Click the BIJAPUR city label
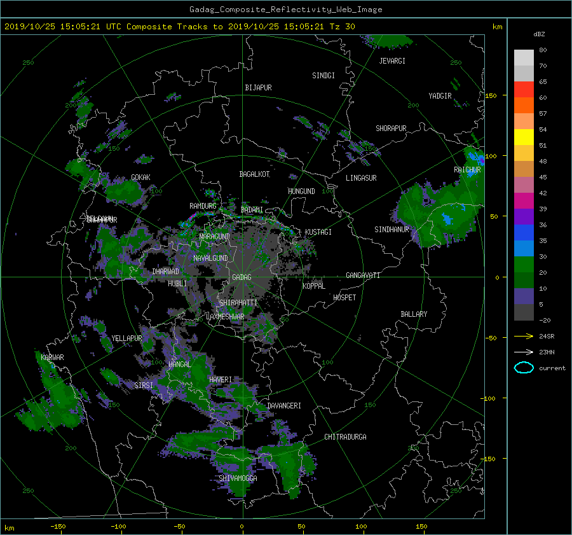Viewport: 572px width, 535px height. tap(258, 88)
